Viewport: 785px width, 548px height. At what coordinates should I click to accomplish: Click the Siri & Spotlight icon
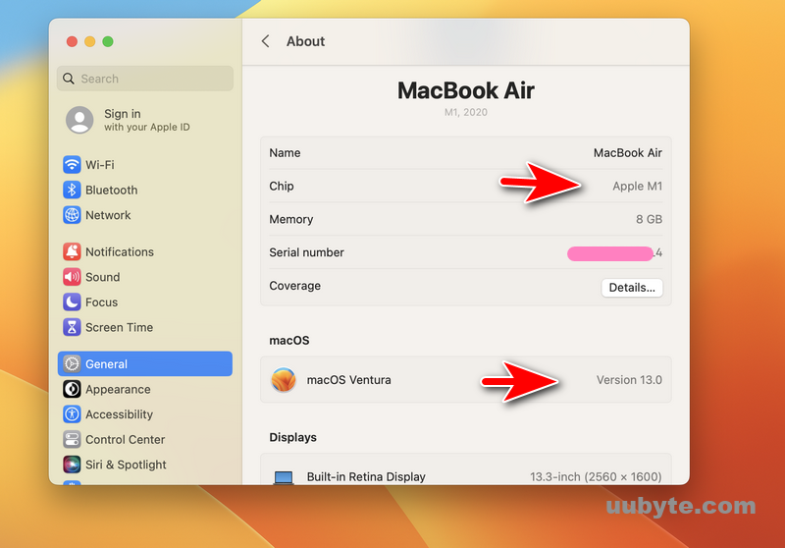point(72,465)
